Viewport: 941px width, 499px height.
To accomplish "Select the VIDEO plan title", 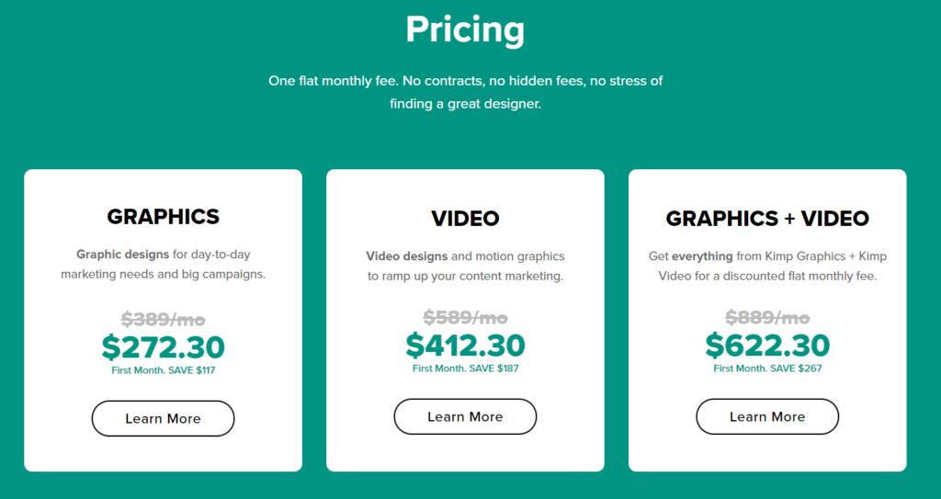I will pyautogui.click(x=465, y=219).
